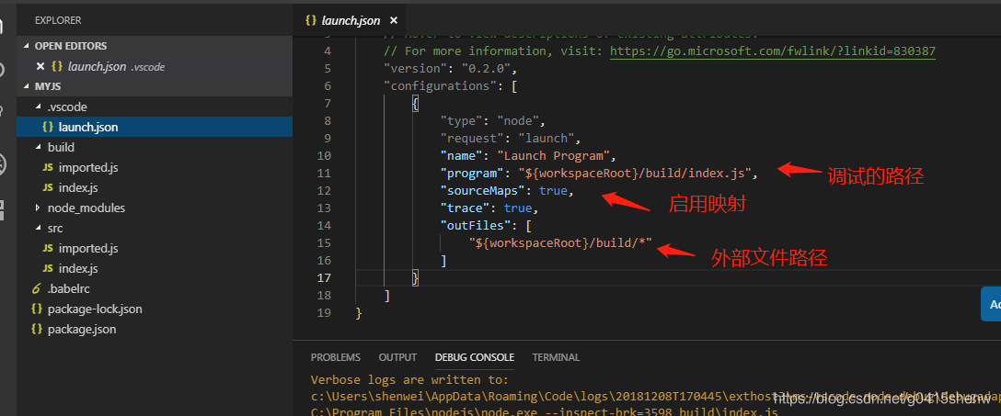
Task: Open imported.js inside the src folder
Action: pyautogui.click(x=88, y=249)
